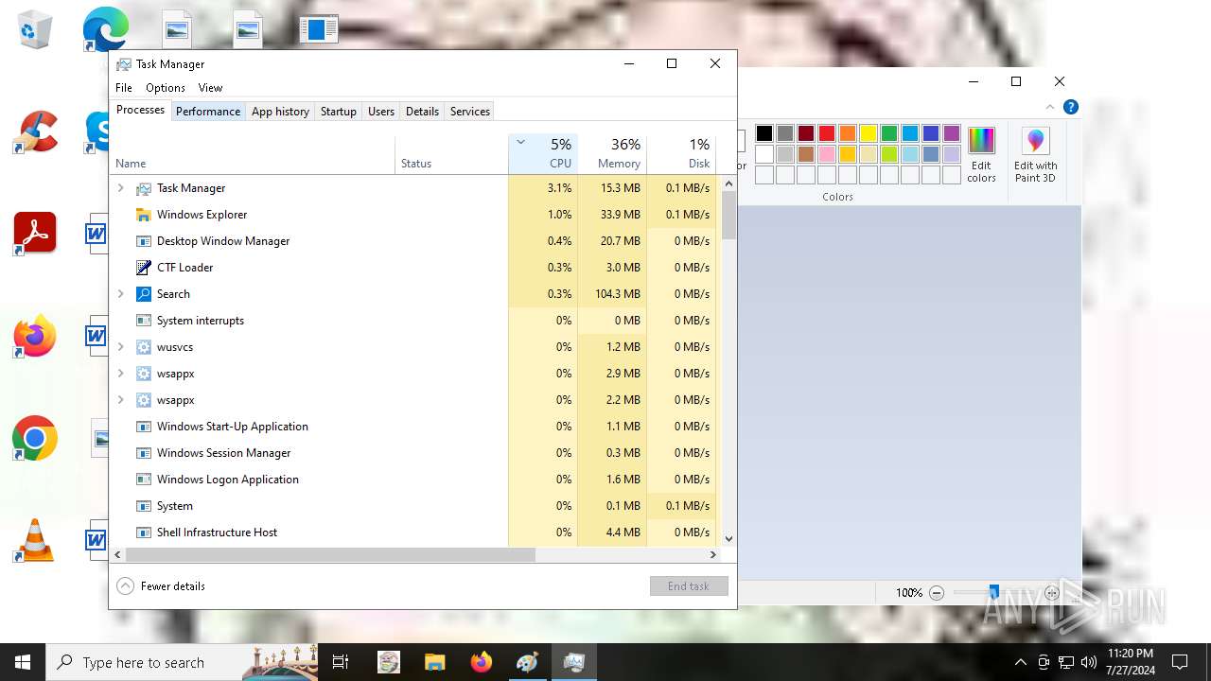Sort by the Status column
The image size is (1211, 681).
click(451, 154)
